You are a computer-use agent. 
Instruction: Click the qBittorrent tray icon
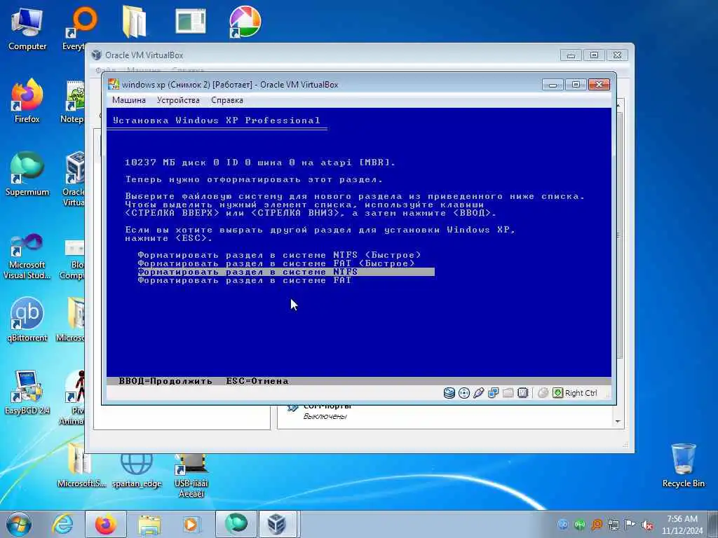pos(563,525)
